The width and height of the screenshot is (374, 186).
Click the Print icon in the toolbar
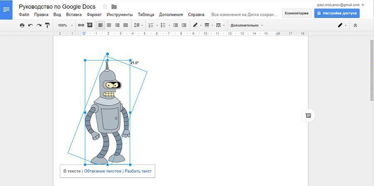(x=22, y=25)
